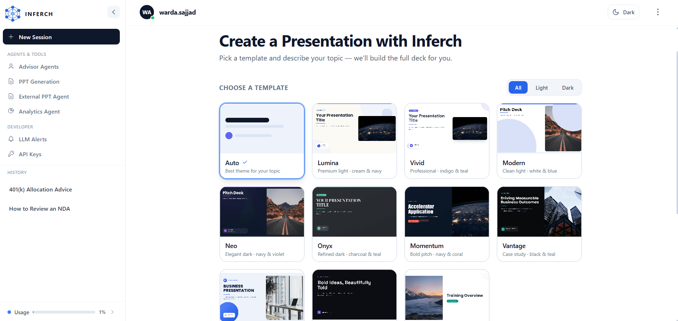Image resolution: width=678 pixels, height=321 pixels.
Task: Click the Advisor Agents person icon
Action: point(11,67)
